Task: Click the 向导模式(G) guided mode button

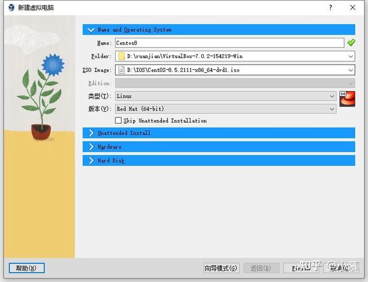Action: coord(221,268)
